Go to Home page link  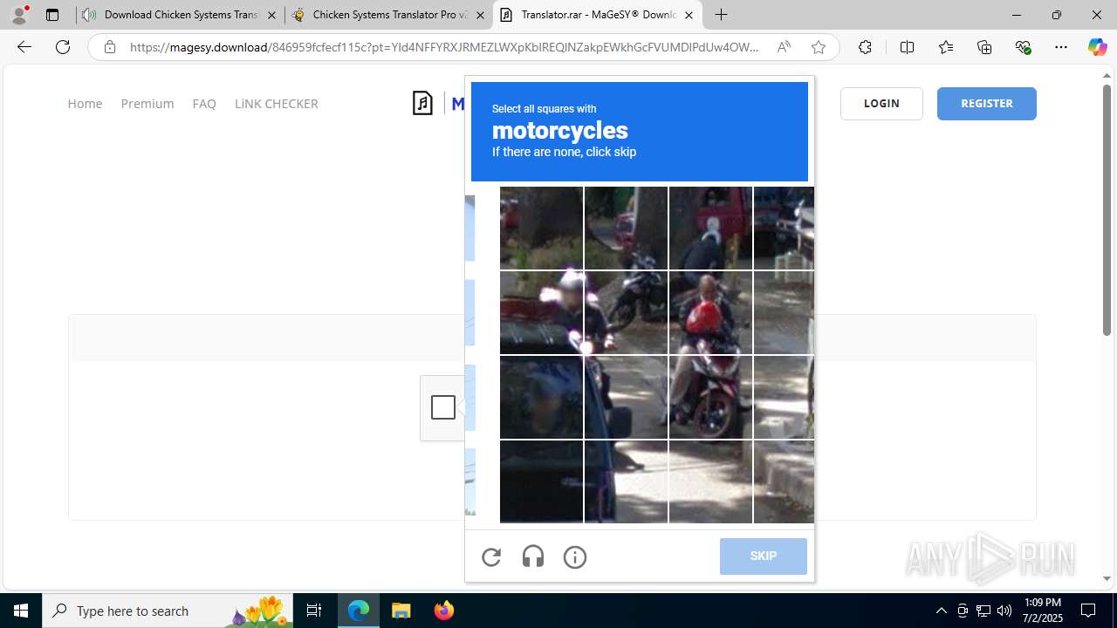[85, 104]
